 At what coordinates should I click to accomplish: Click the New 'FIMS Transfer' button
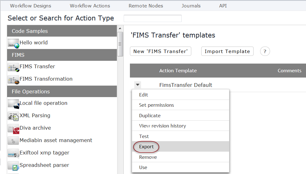point(160,51)
